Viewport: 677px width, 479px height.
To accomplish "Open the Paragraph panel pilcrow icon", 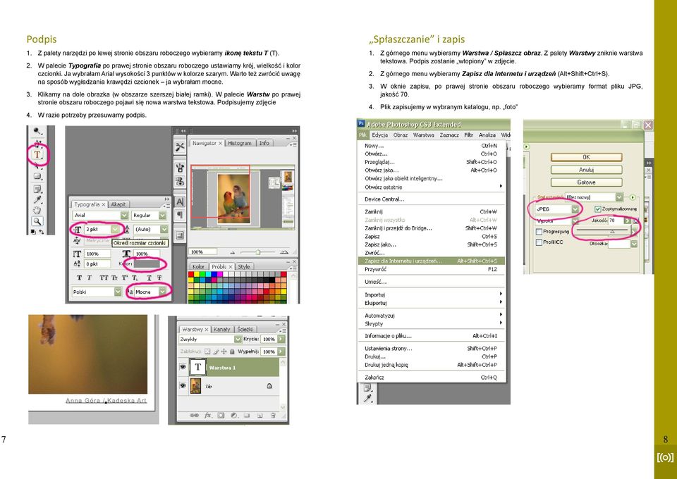I will (x=180, y=214).
